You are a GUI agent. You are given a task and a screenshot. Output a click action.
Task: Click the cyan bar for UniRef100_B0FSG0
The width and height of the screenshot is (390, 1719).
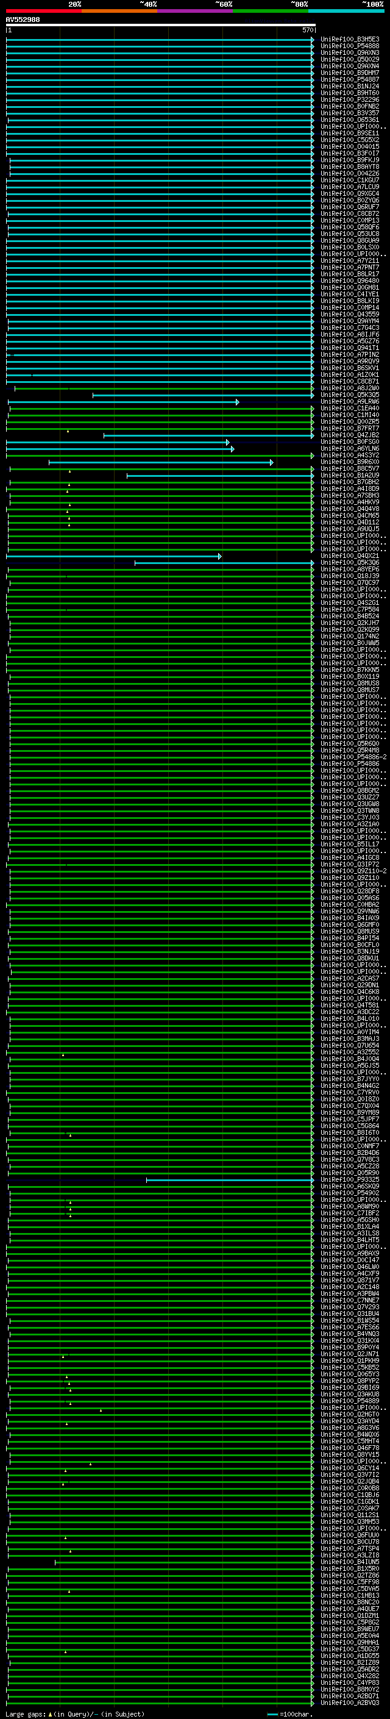pyautogui.click(x=118, y=443)
